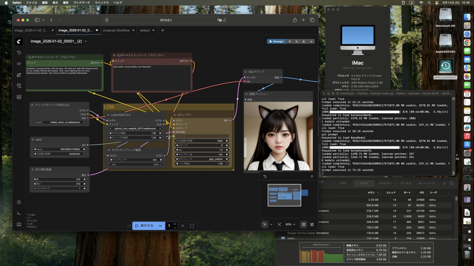
Task: Show Safari tab overview icon
Action: pyautogui.click(x=312, y=20)
